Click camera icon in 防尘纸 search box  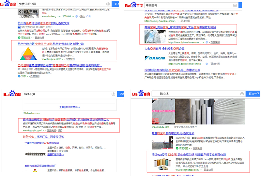[x=242, y=94]
